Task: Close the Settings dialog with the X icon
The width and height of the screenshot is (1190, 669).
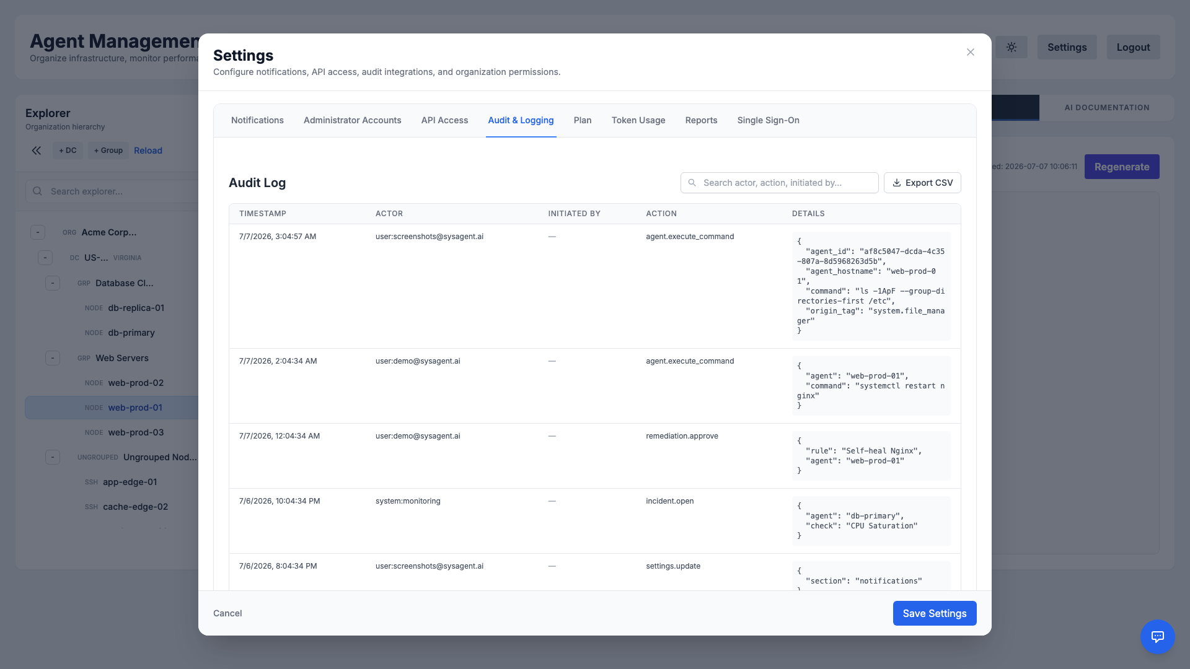Action: (x=971, y=52)
